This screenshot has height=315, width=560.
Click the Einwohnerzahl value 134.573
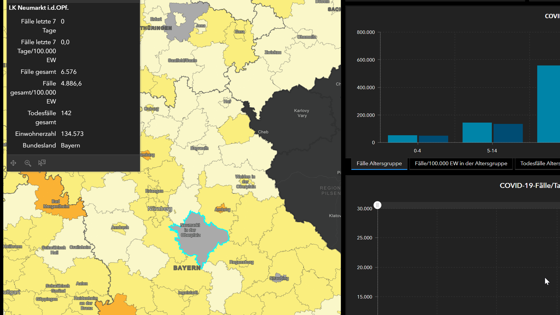click(x=72, y=134)
